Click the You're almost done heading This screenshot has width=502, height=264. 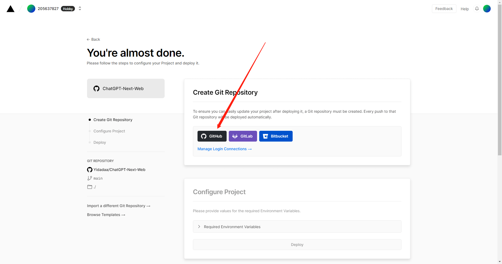pos(136,53)
